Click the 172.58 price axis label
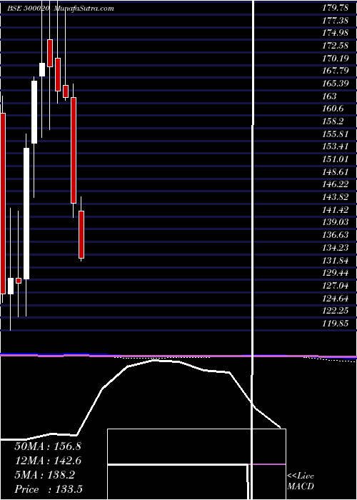This screenshot has width=357, height=500. click(x=336, y=46)
